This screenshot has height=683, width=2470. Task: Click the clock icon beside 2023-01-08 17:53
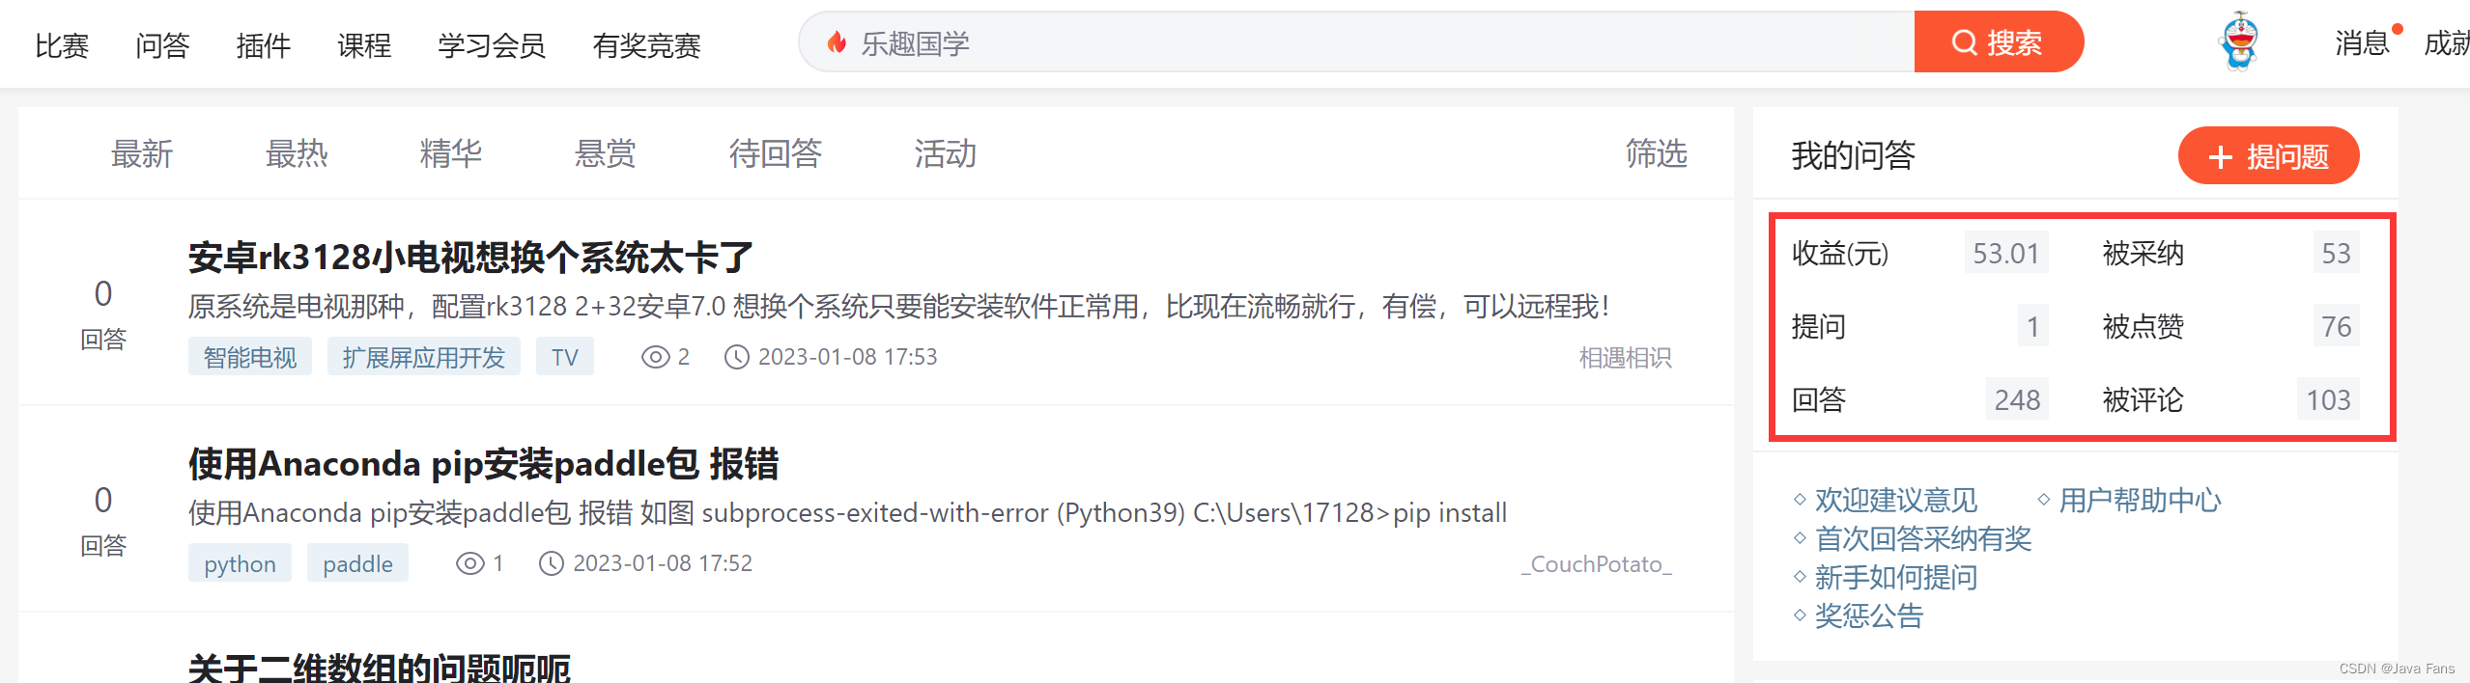tap(736, 357)
